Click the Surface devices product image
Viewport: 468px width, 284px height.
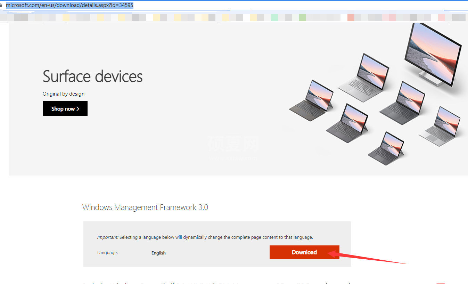(376, 94)
